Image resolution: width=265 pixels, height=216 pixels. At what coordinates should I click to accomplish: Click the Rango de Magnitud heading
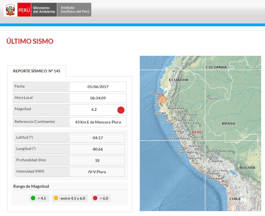coord(31,186)
